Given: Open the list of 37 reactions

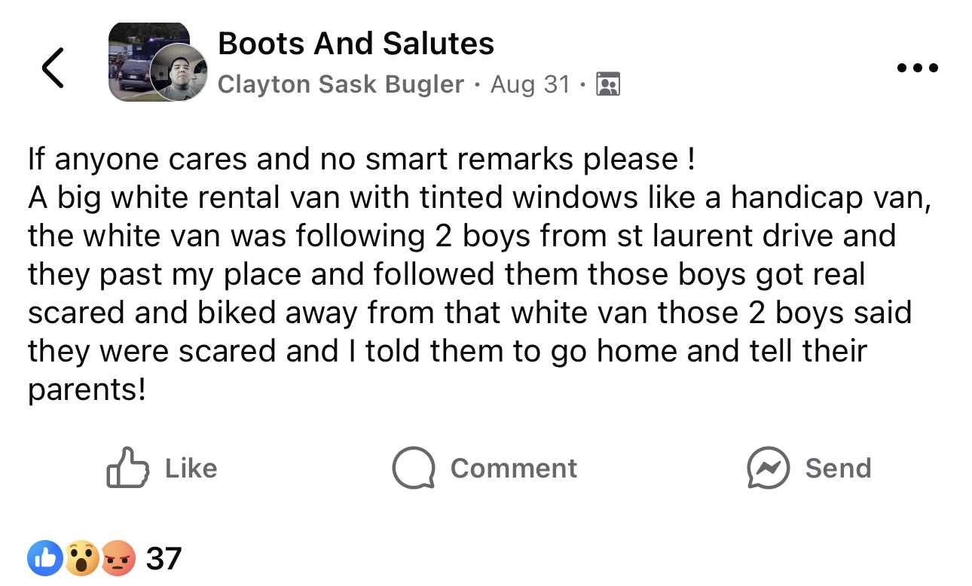Looking at the screenshot, I should (164, 559).
